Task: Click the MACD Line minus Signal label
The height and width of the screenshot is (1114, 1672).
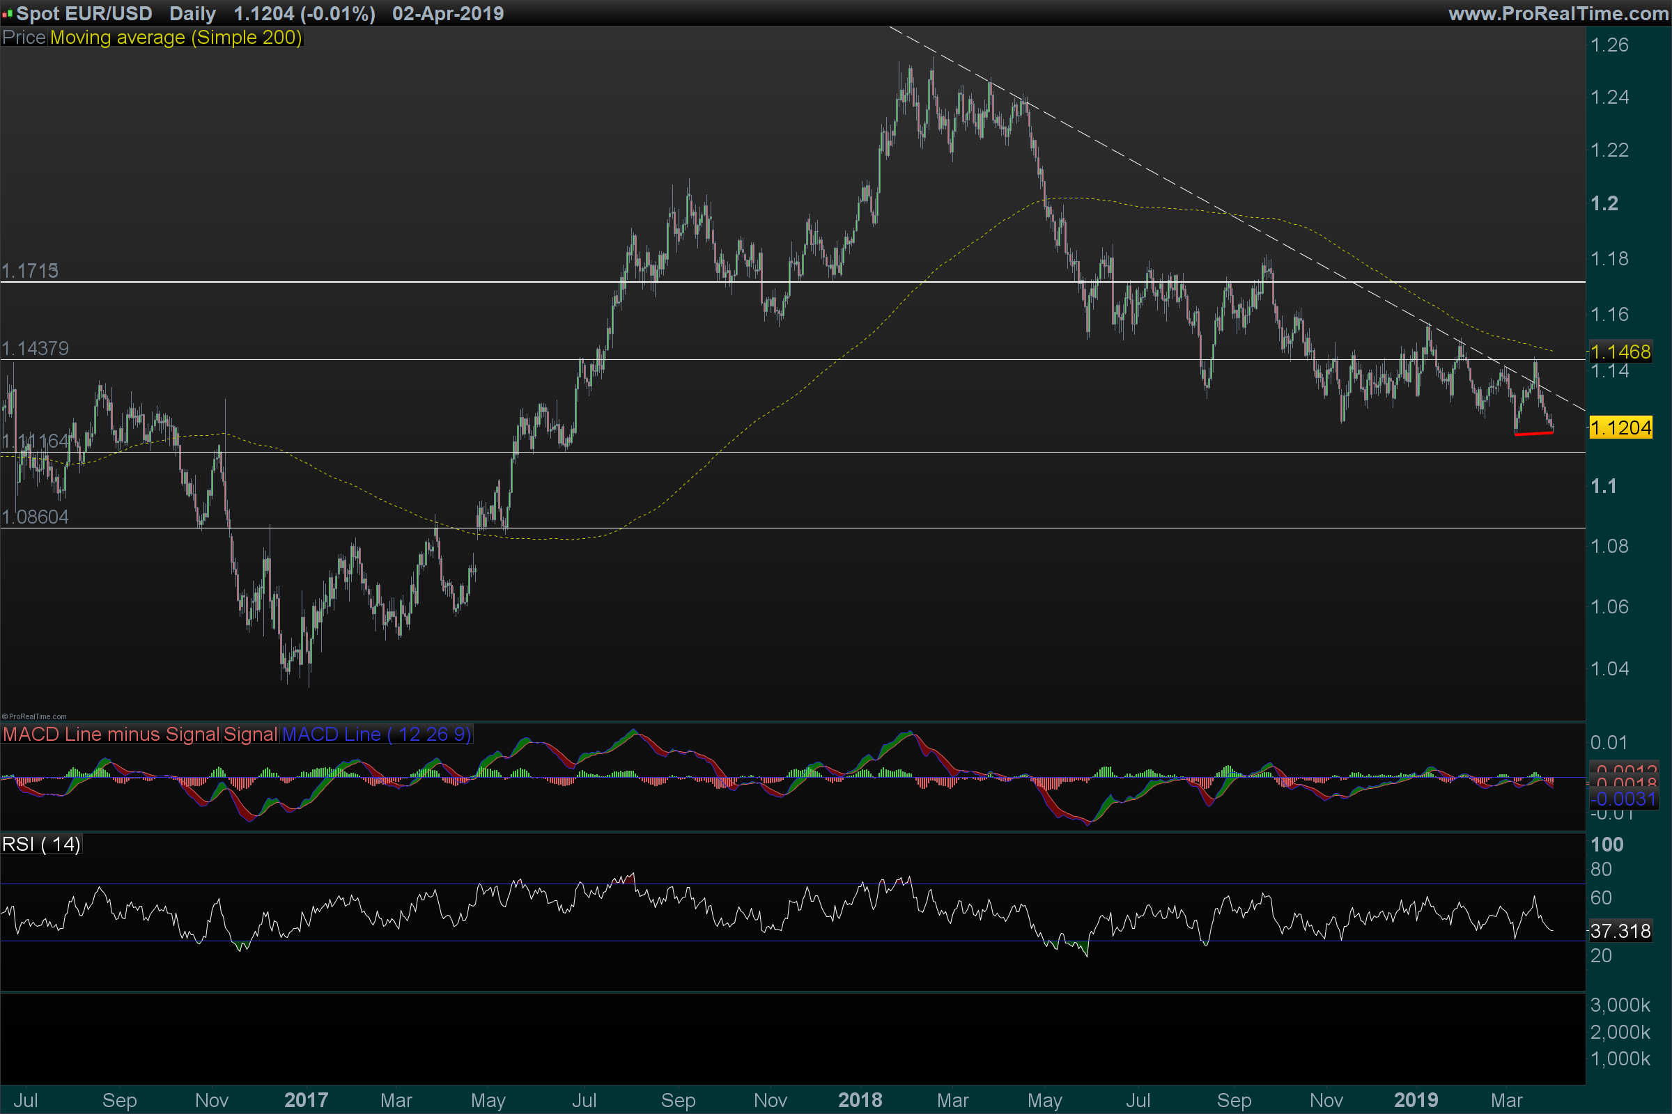Action: point(111,734)
